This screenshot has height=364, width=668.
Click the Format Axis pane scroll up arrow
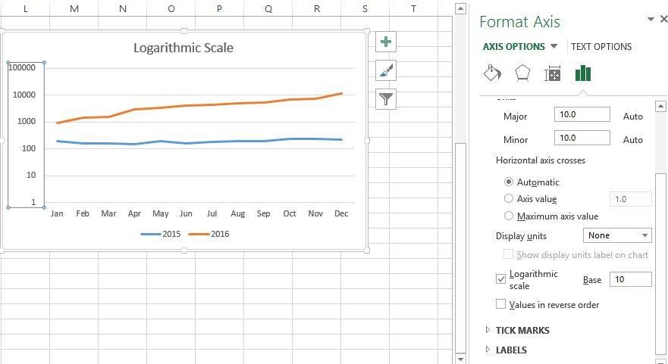[x=660, y=106]
